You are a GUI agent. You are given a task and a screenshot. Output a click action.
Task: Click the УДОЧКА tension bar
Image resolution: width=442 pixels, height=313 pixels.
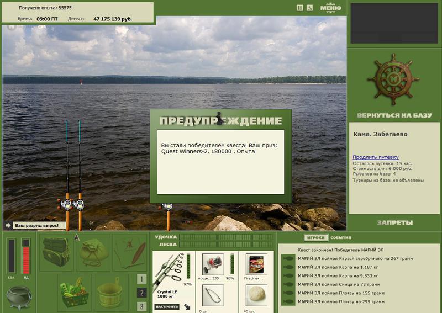(227, 237)
